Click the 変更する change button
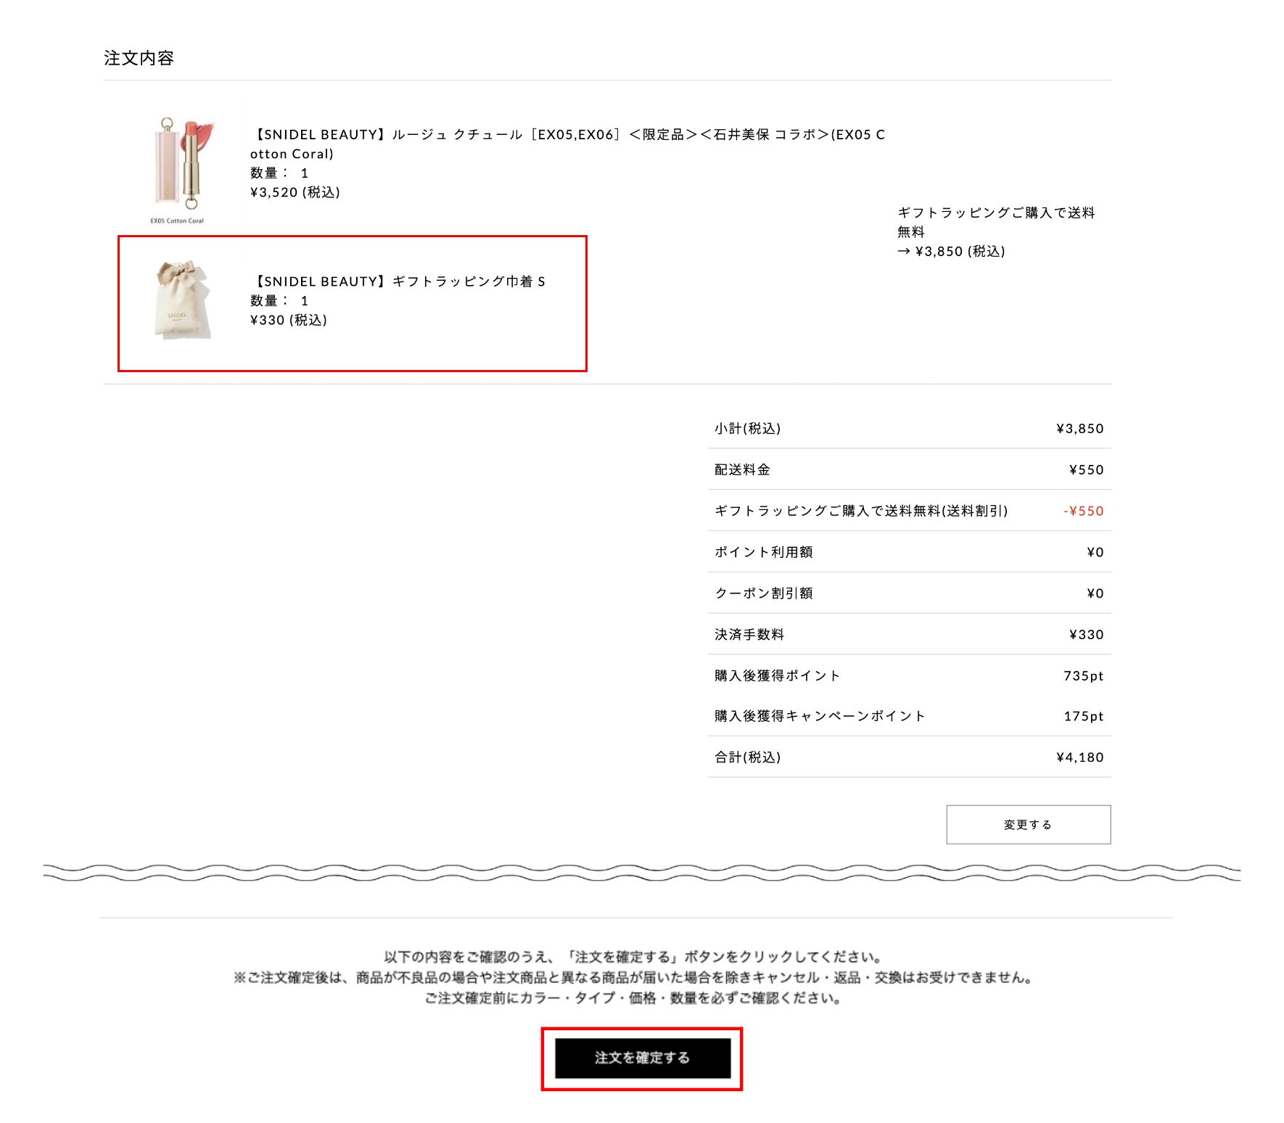1284x1123 pixels. coord(1028,824)
